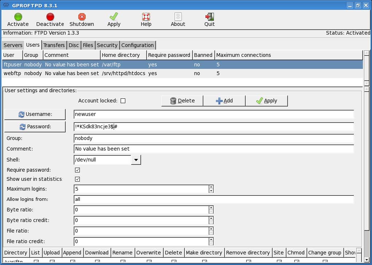Click the toolbar Apply checkmark icon

point(114,17)
